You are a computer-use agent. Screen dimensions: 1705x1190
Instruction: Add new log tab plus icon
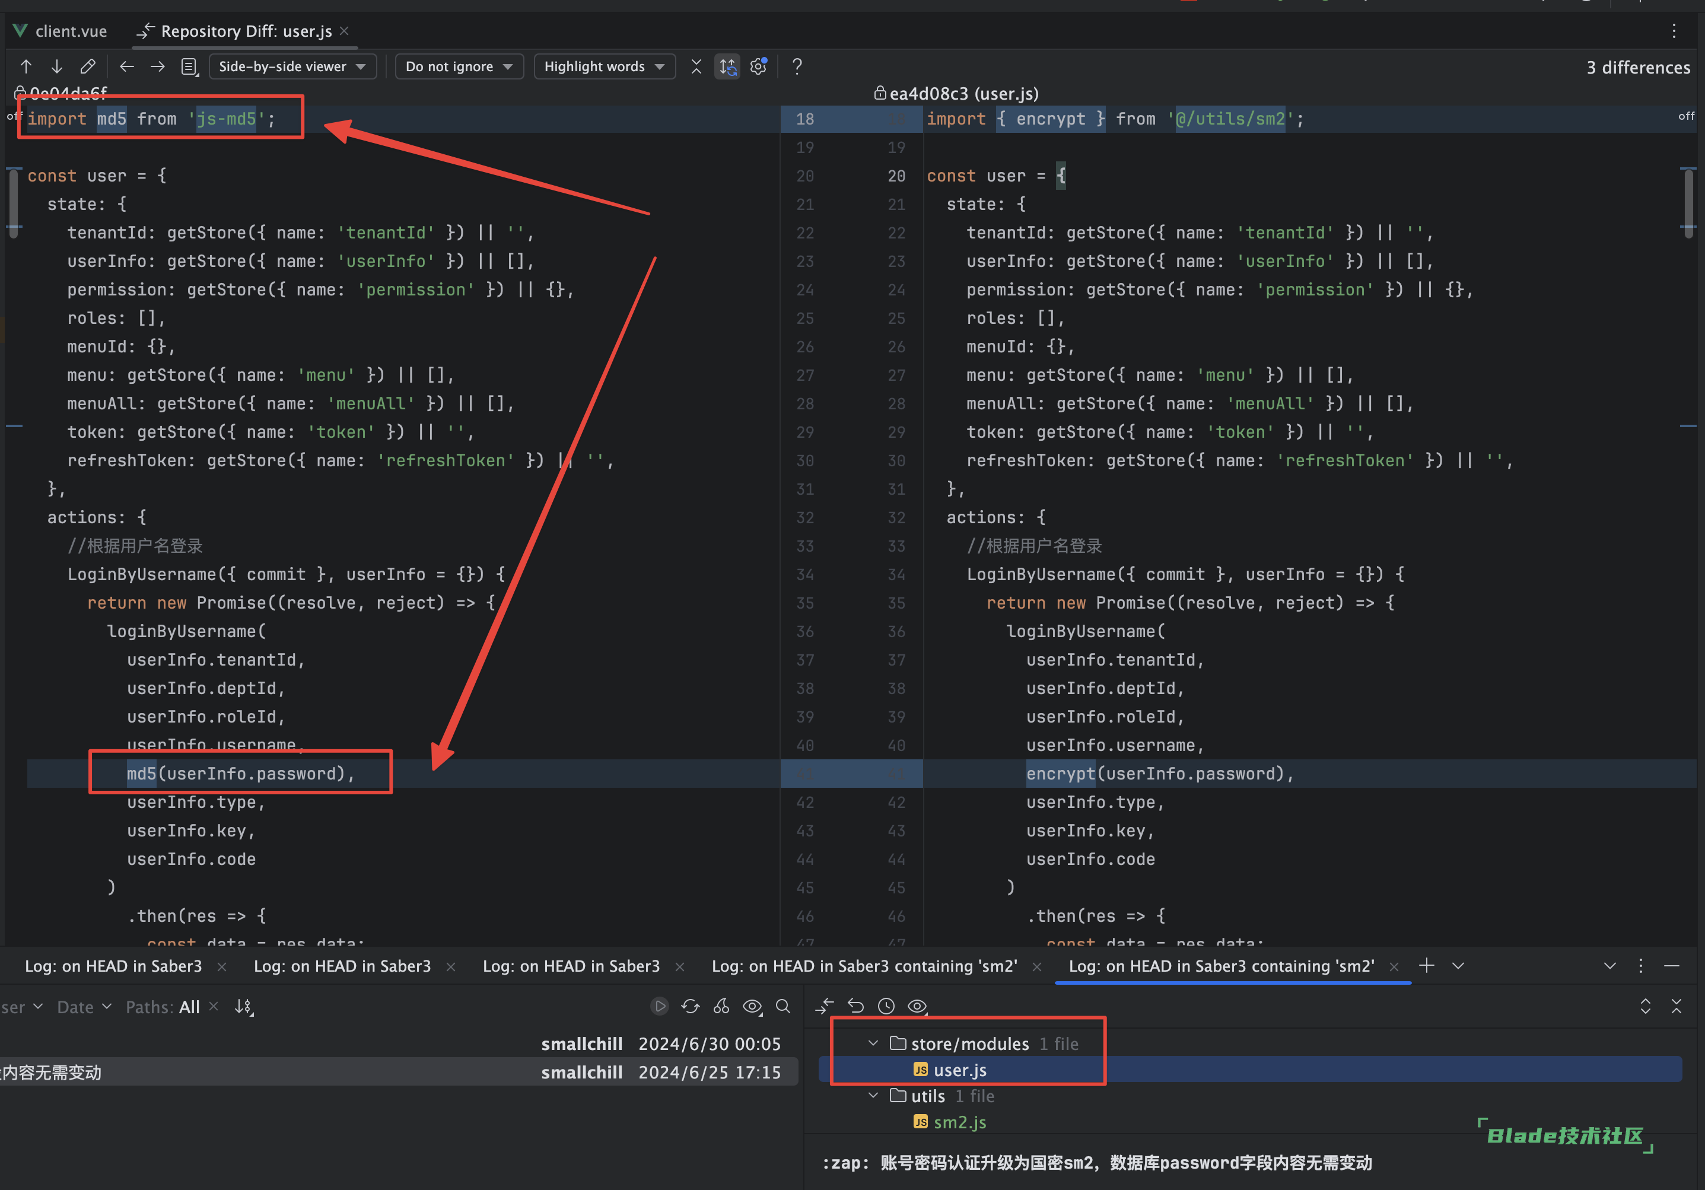(1426, 966)
